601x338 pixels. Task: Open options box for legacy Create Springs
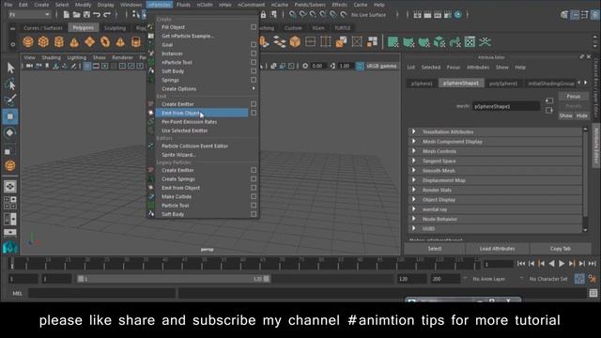(x=254, y=178)
